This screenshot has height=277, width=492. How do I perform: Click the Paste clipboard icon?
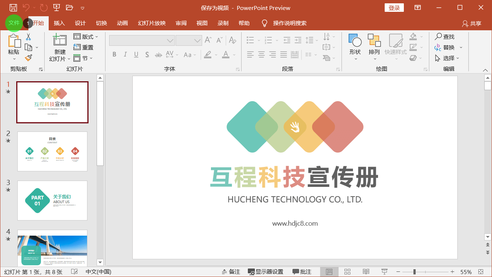click(14, 40)
